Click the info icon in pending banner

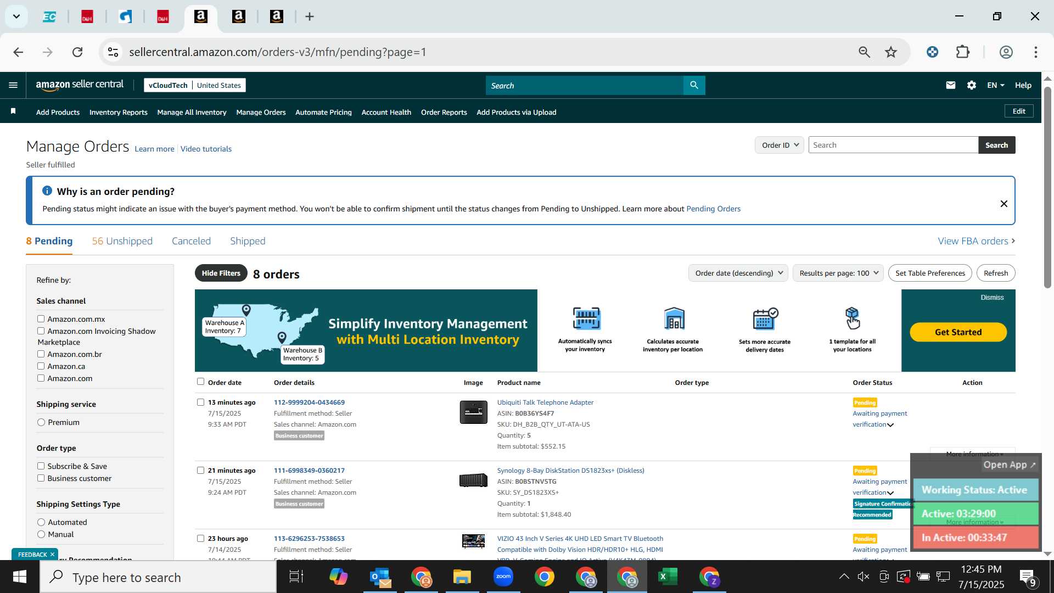[x=47, y=191]
